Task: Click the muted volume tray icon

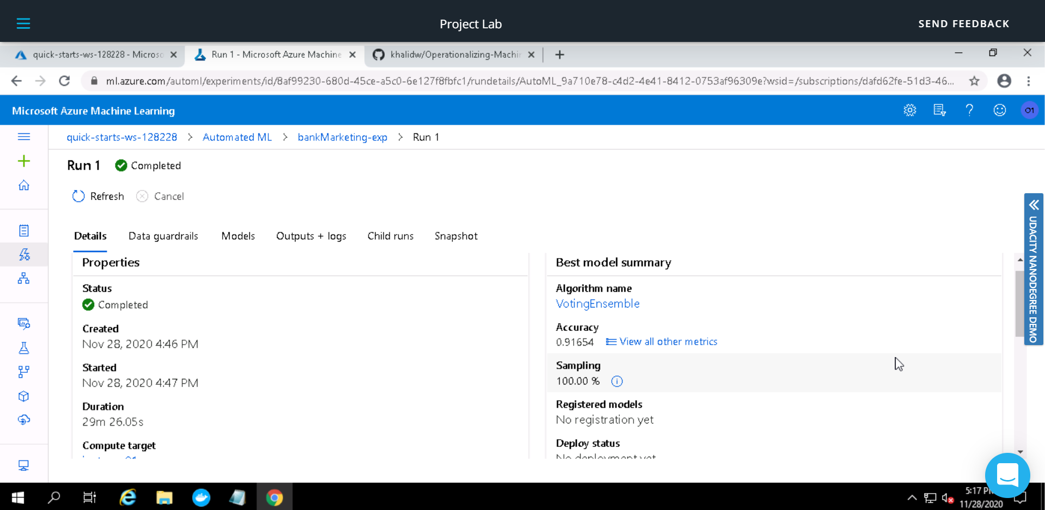Action: coord(948,498)
